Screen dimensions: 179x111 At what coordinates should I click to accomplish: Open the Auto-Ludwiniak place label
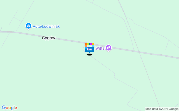(46, 26)
